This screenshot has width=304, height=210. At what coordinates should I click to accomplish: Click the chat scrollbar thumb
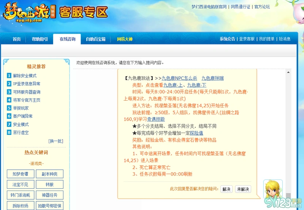[288, 196]
